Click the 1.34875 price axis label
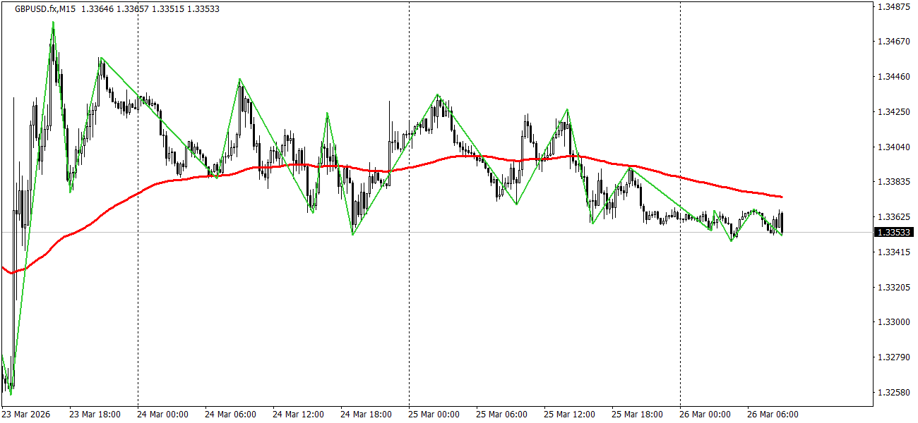 893,7
